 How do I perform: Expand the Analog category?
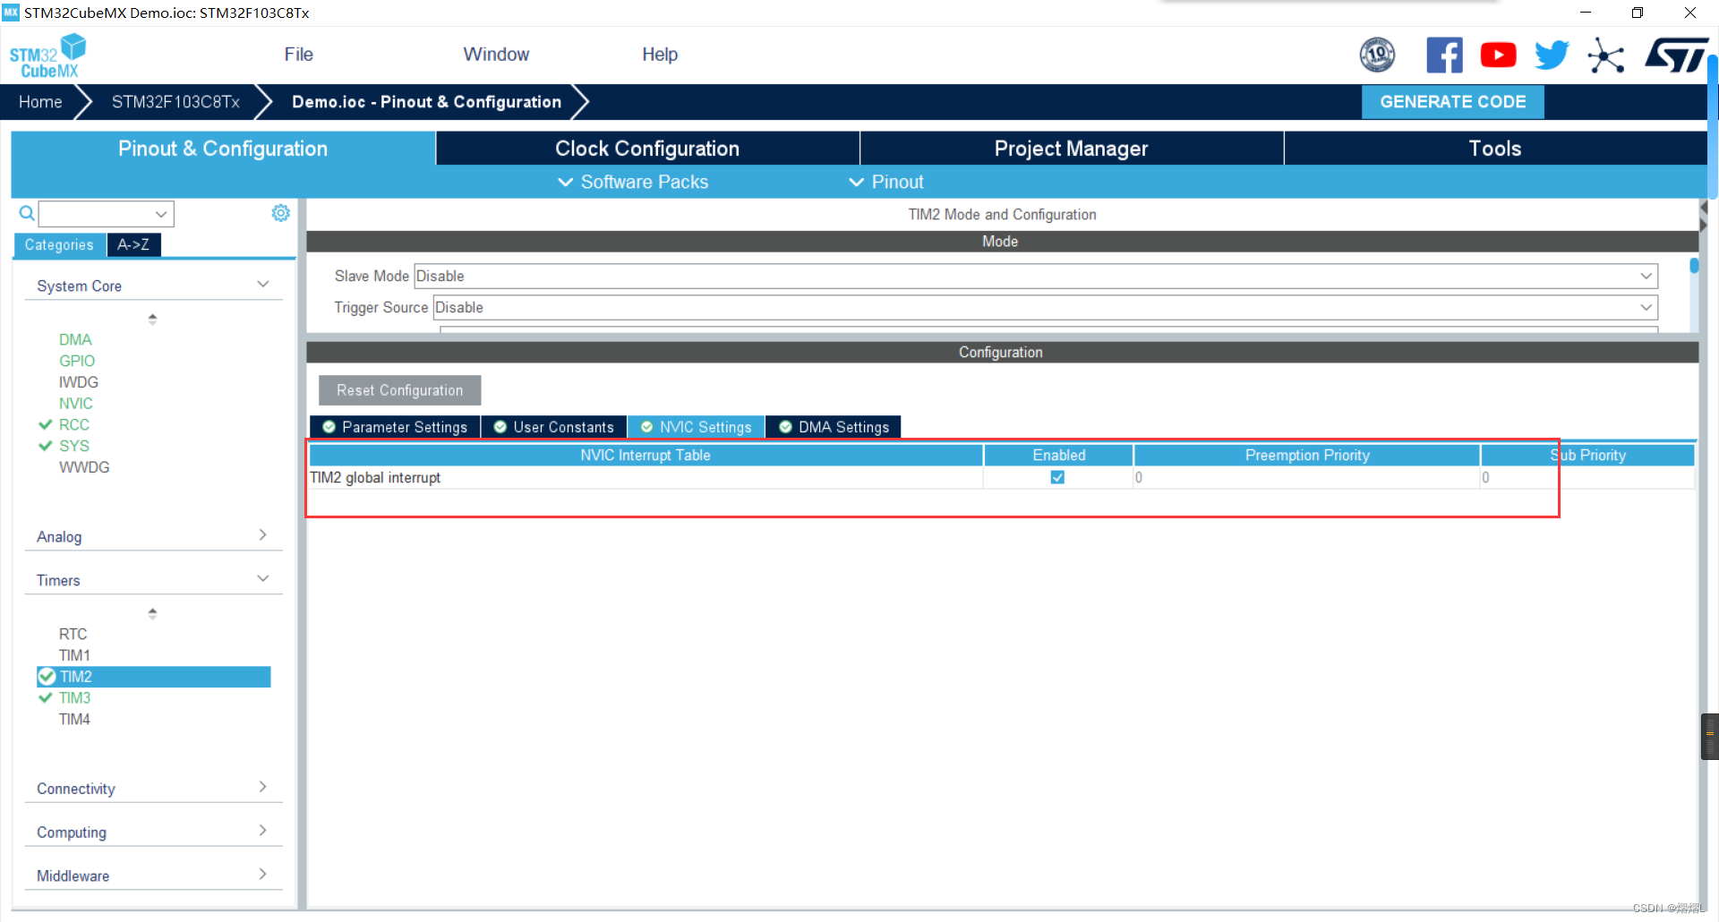(x=153, y=536)
